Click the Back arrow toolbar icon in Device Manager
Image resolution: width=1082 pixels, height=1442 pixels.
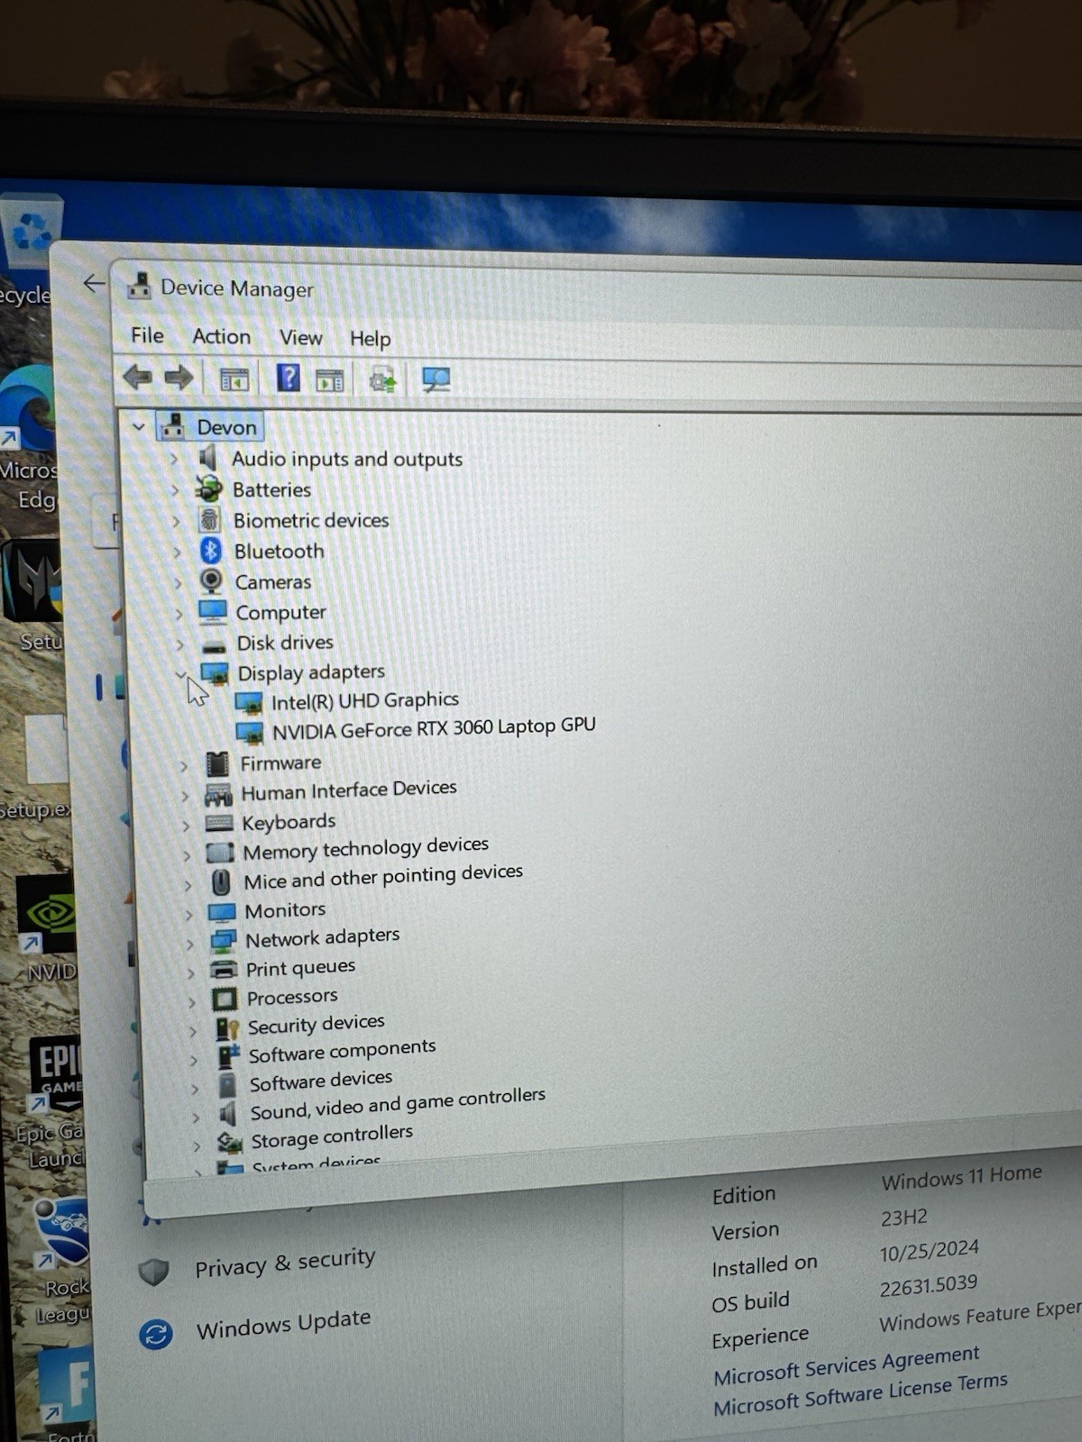[x=137, y=377]
